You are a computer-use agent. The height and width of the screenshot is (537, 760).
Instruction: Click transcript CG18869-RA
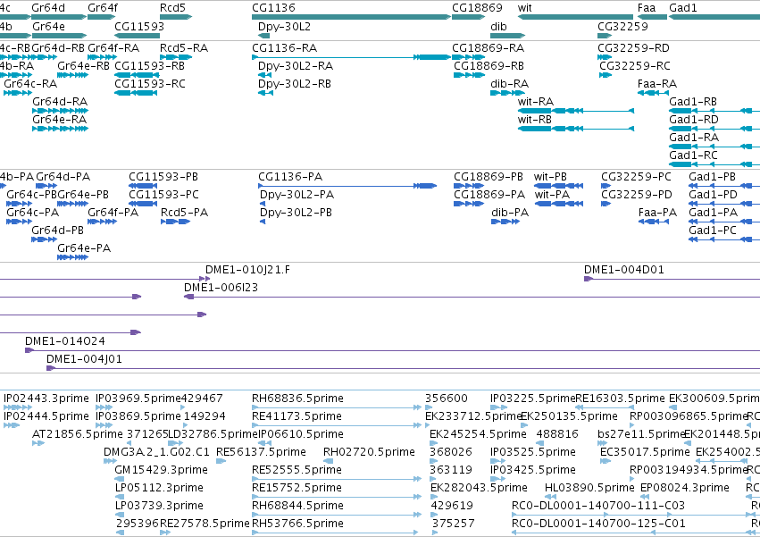tap(468, 57)
